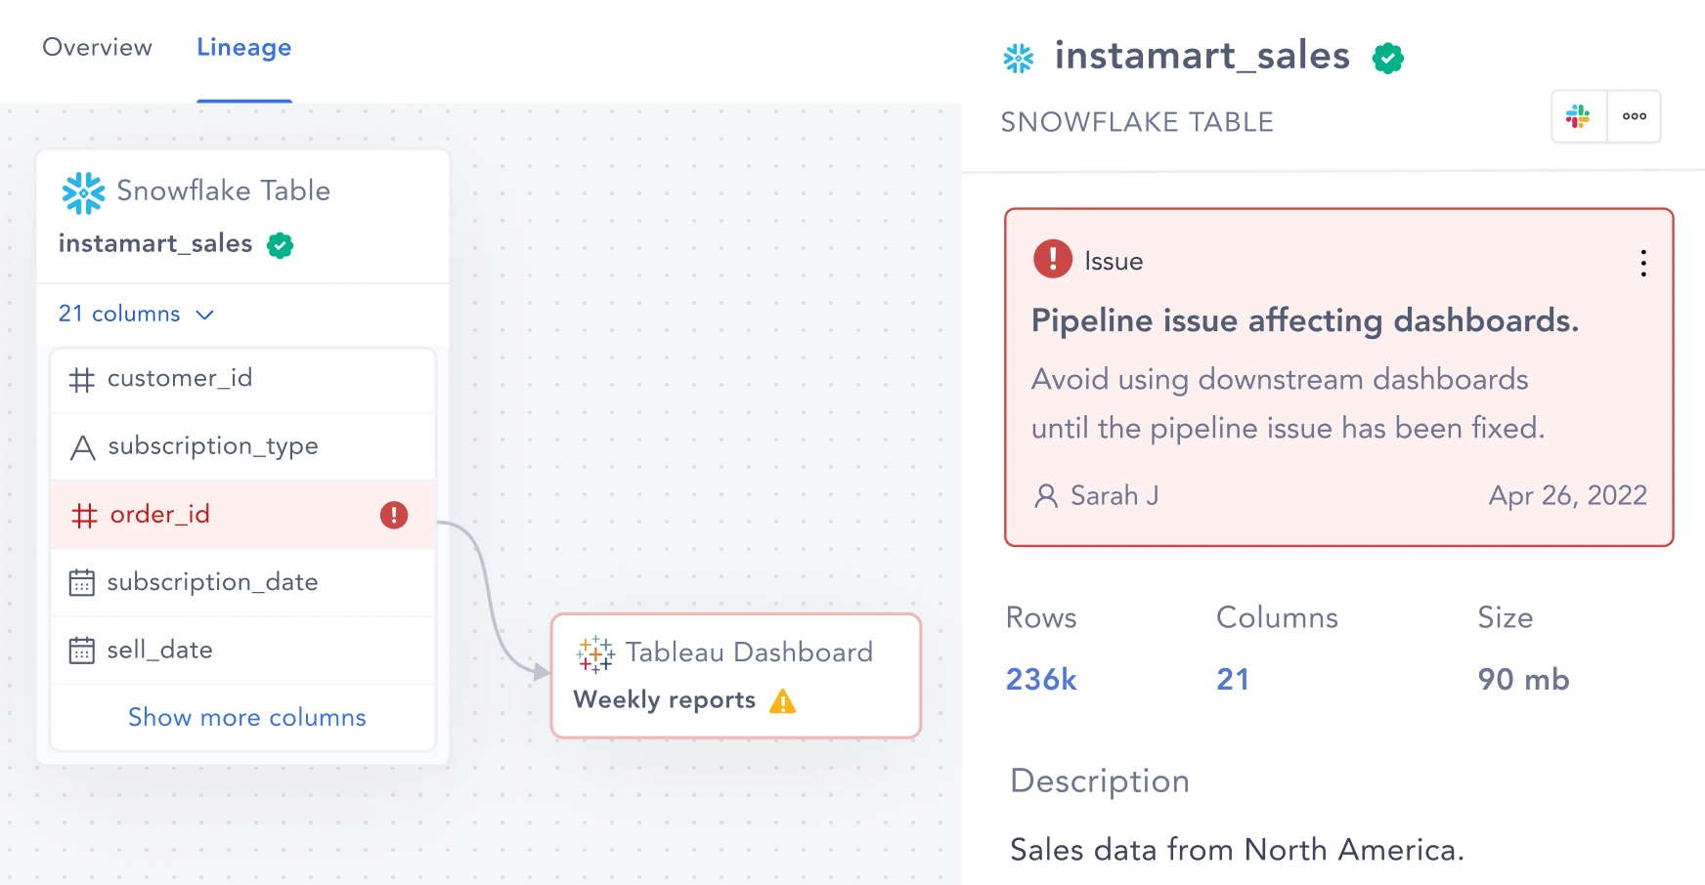Screen dimensions: 1705x885
Task: Open the Slack integration button
Action: (1579, 117)
